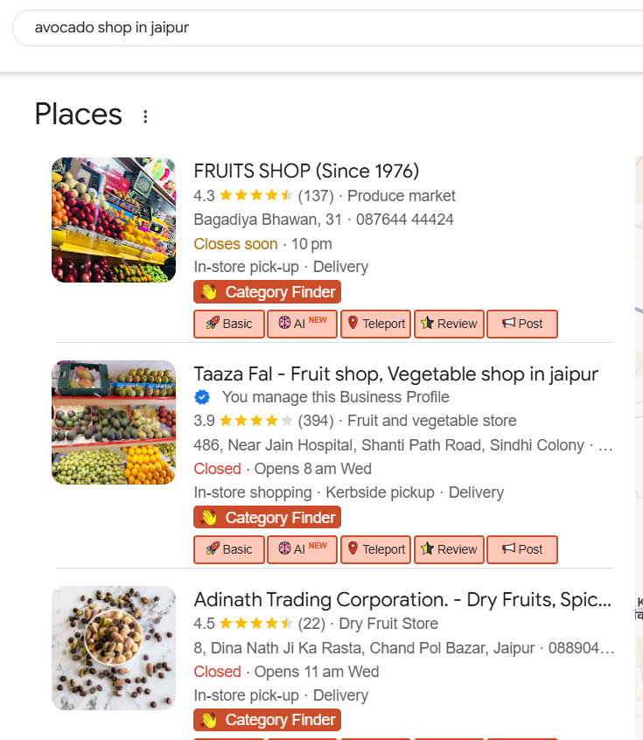The width and height of the screenshot is (643, 740).
Task: Click Post button under Taaza Fal
Action: click(521, 549)
